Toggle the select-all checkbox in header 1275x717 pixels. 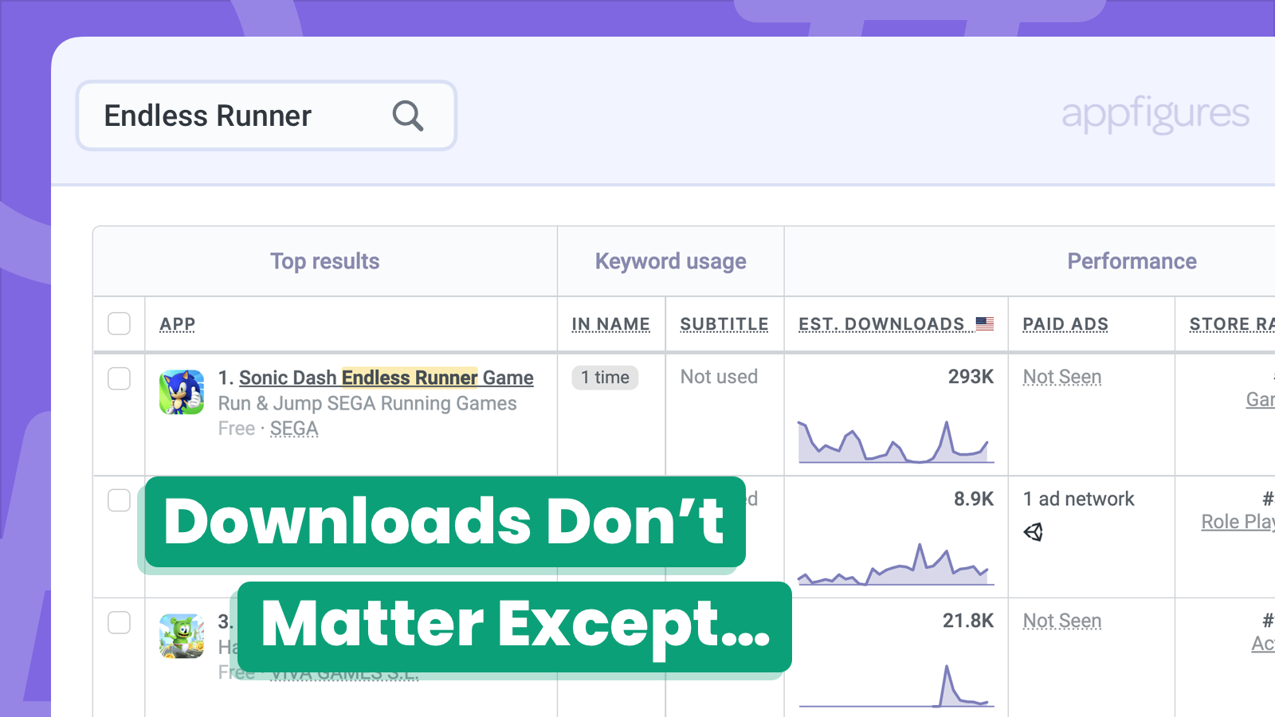pyautogui.click(x=119, y=323)
